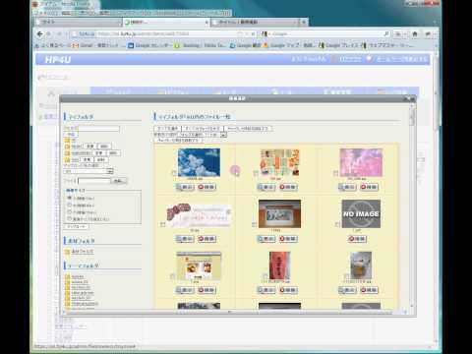Image resolution: width=472 pixels, height=354 pixels.
Task: Click the create folder button
Action: (x=71, y=134)
